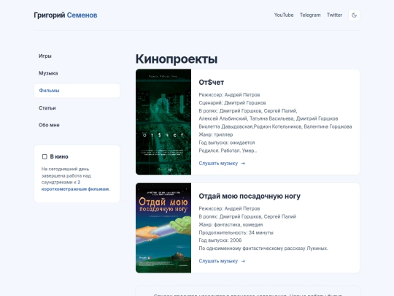Select 'Музыка' in the sidebar menu
The image size is (394, 296).
tap(77, 73)
